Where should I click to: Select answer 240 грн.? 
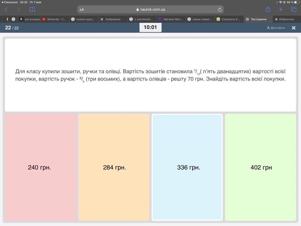tap(40, 167)
